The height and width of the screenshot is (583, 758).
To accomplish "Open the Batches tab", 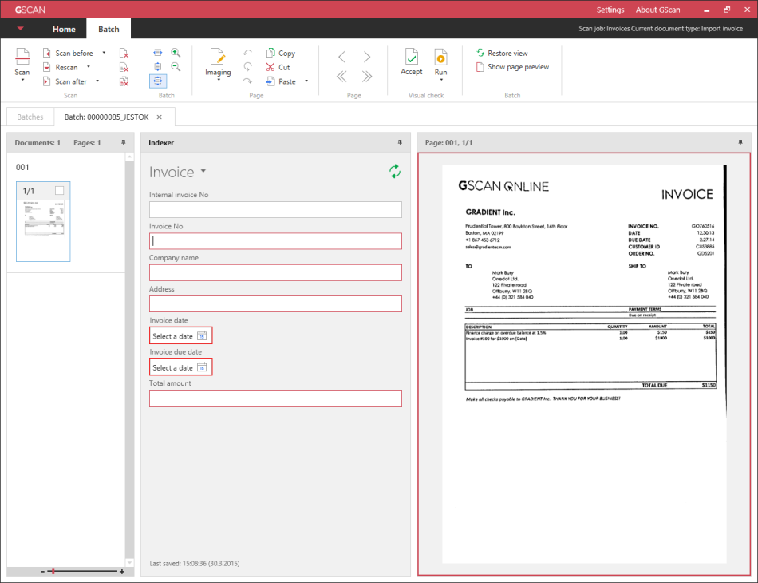I will coord(30,117).
